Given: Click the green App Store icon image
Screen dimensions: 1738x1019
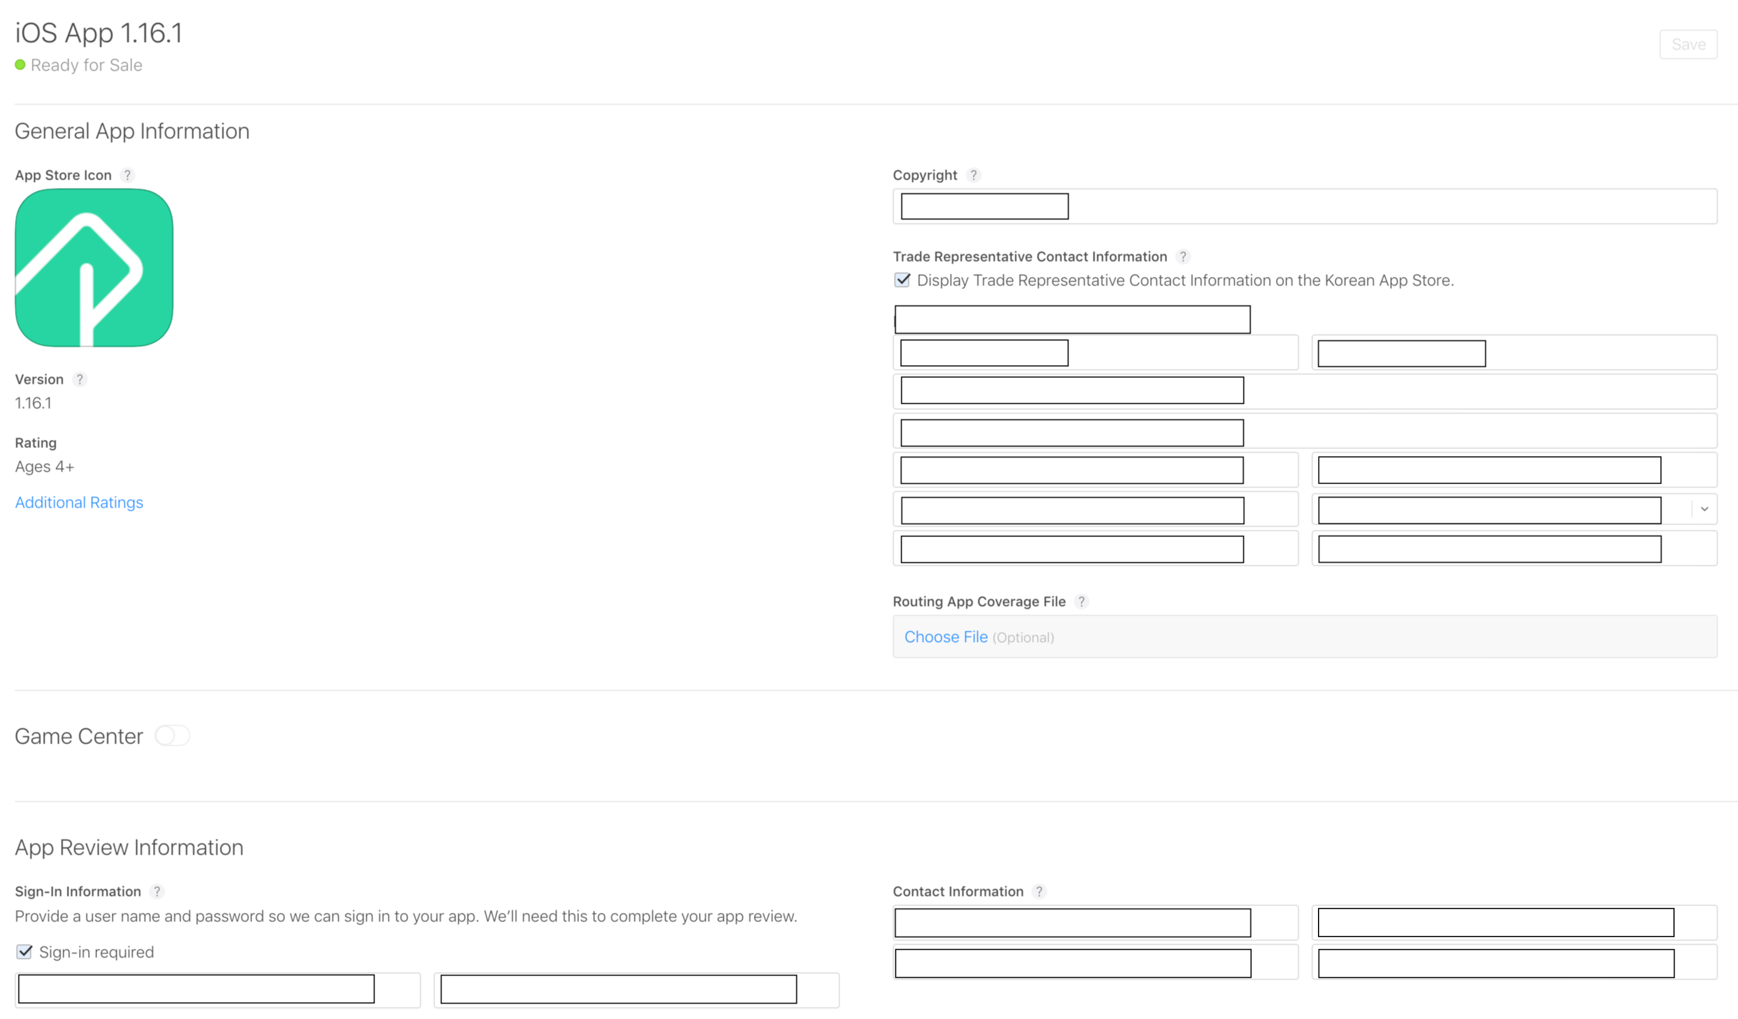Looking at the screenshot, I should coord(94,268).
